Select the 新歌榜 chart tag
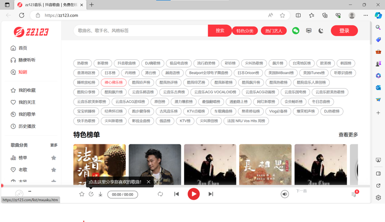Screen dimensions: 385x222 pyautogui.click(x=102, y=63)
